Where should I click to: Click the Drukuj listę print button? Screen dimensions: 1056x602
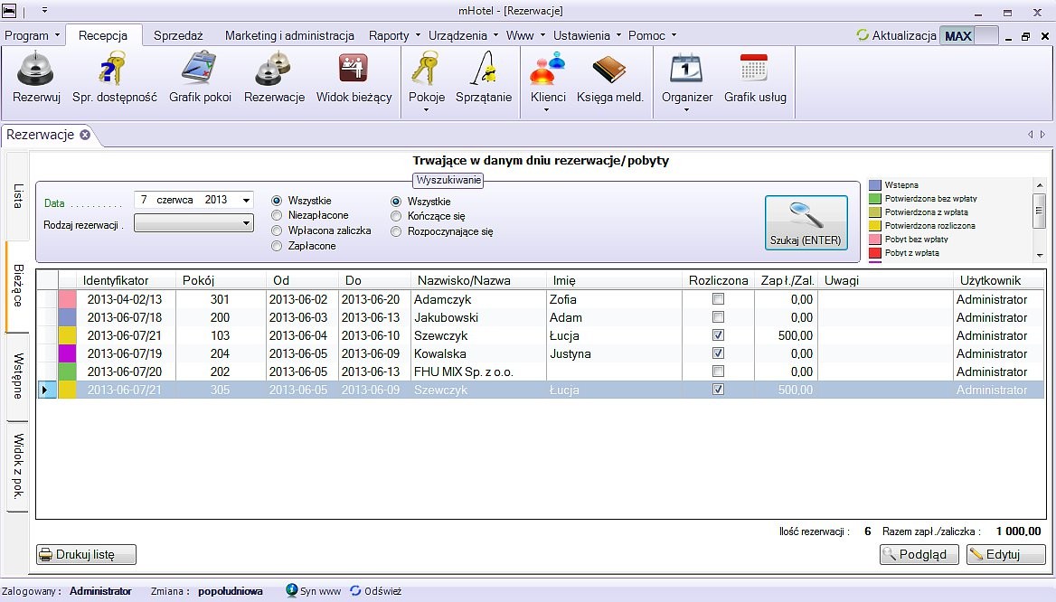pos(86,554)
